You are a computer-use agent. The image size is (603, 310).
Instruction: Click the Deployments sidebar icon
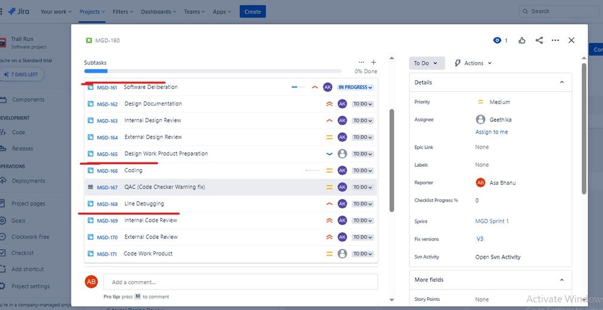click(3, 181)
